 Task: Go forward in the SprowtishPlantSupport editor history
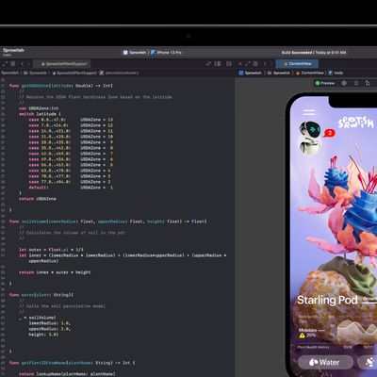click(28, 64)
